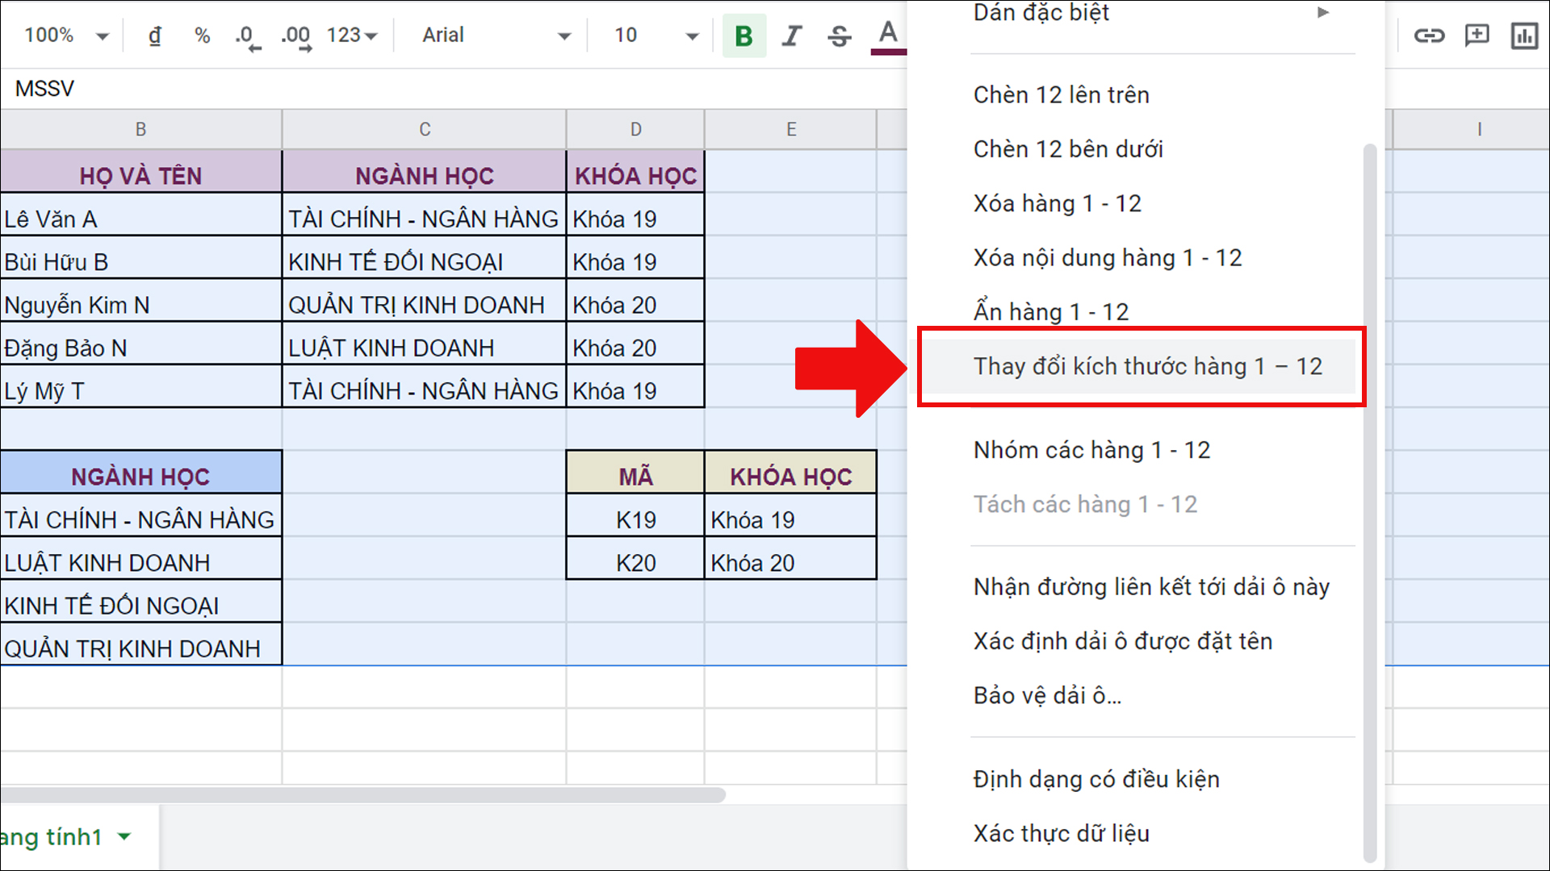Apply strikethrough formatting

pos(839,35)
